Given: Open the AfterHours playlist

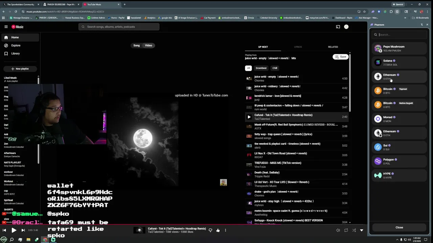Looking at the screenshot, I should click(19, 155).
